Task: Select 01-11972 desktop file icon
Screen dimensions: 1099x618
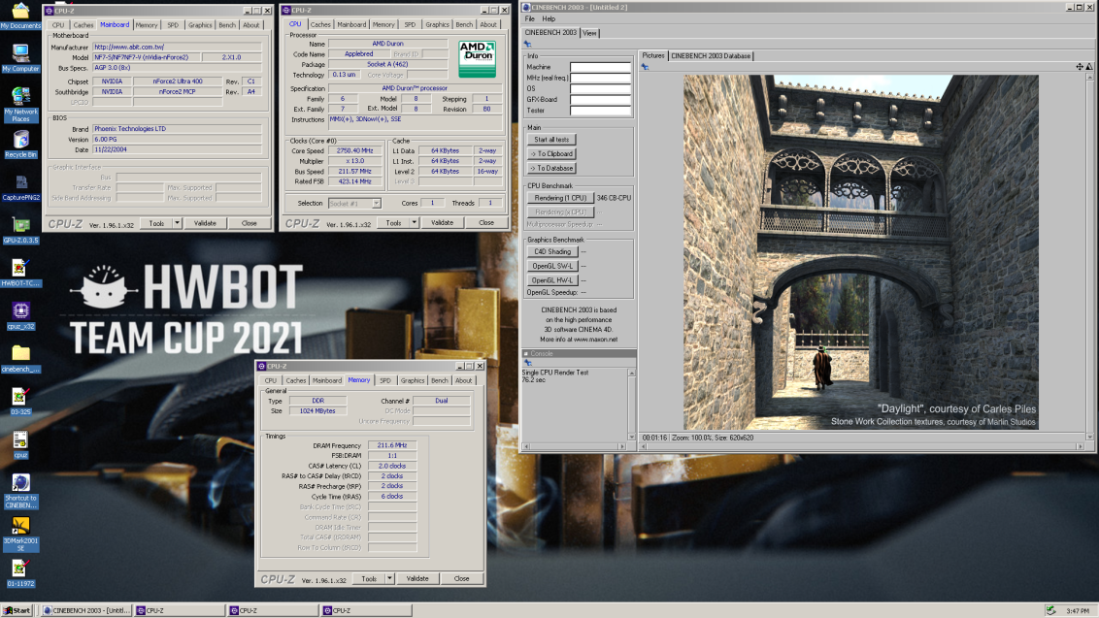Action: coord(20,574)
